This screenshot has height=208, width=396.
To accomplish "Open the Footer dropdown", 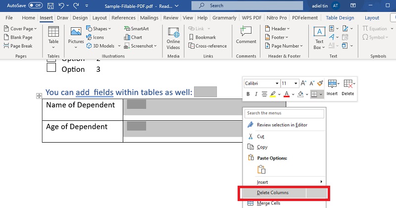I will click(277, 38).
